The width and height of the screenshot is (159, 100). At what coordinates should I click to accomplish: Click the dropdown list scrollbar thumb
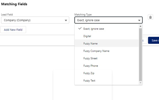pyautogui.click(x=141, y=55)
